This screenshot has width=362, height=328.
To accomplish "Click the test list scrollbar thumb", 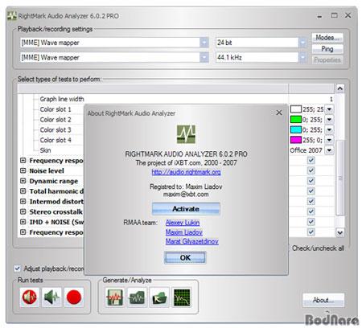I will click(340, 178).
